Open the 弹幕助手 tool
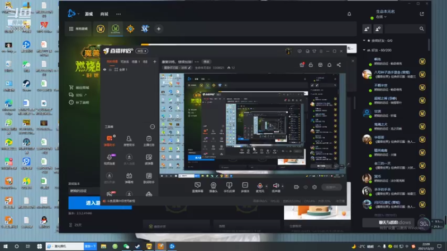447x251 pixels. tap(109, 141)
